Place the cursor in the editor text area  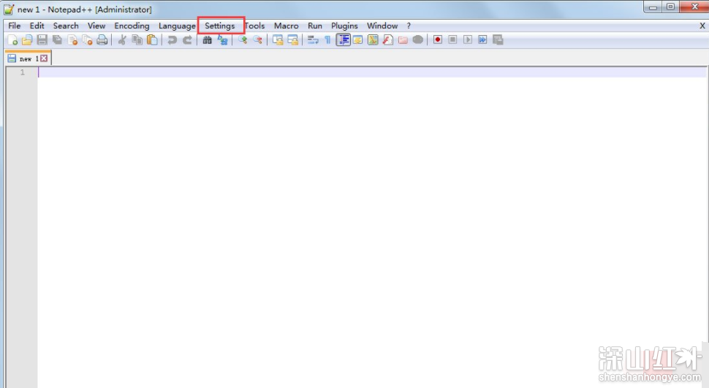tap(372, 226)
